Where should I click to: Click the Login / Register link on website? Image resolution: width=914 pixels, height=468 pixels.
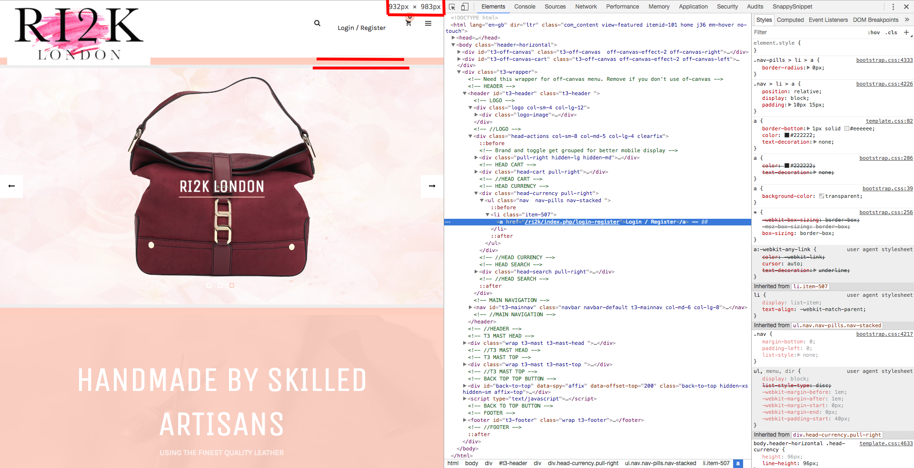coord(362,28)
